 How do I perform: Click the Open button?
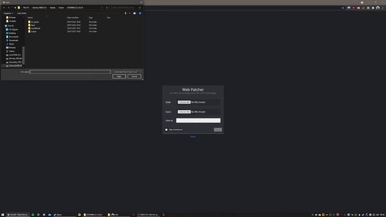(119, 77)
